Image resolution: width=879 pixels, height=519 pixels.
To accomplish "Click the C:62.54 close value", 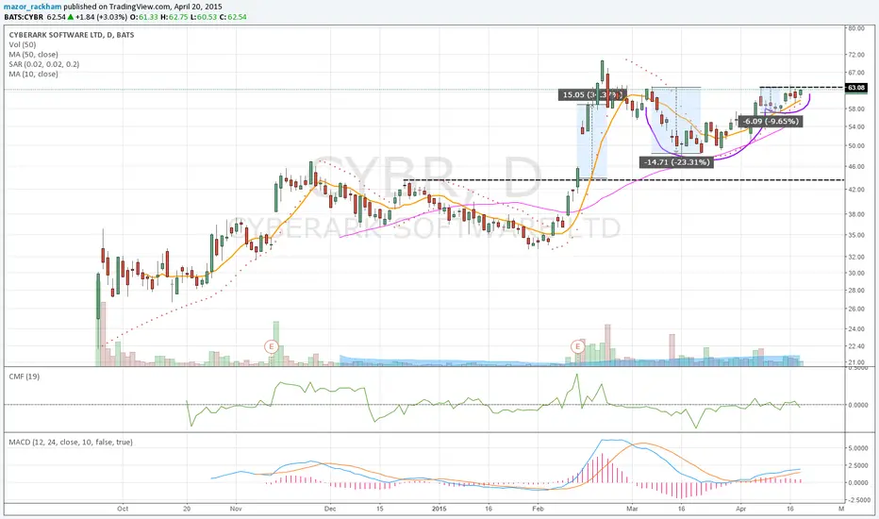I will (233, 17).
